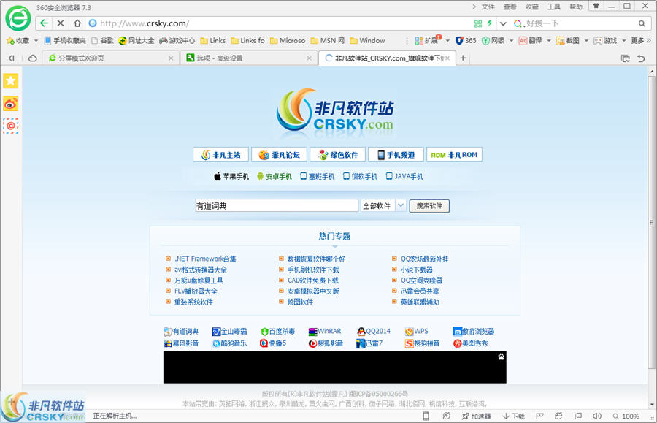657x423 pixels.
Task: Click the 翻译 translate extension
Action: (531, 41)
